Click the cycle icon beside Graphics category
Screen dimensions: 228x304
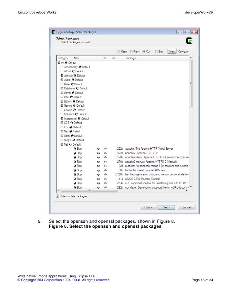76,114
